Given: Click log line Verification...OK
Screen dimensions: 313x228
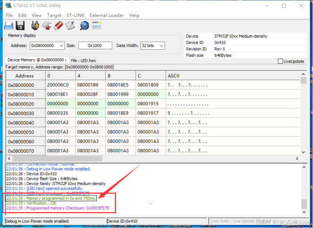Looking at the screenshot, I should pyautogui.click(x=31, y=203).
